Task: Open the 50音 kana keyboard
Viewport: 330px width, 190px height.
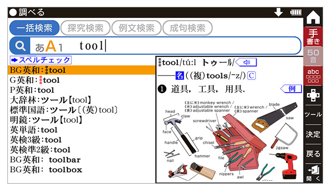Action: (313, 56)
